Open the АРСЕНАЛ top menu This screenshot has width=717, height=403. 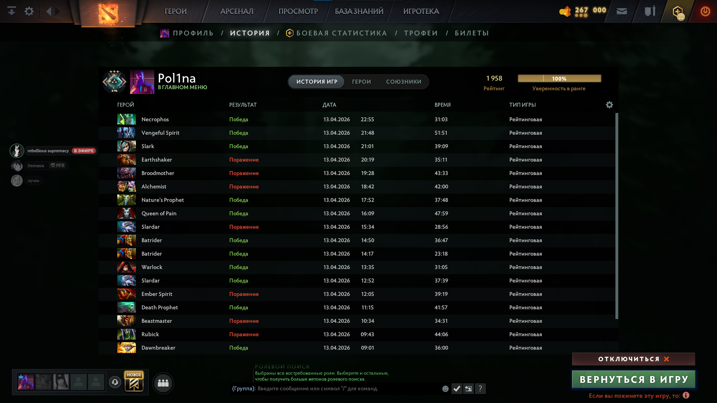point(237,11)
